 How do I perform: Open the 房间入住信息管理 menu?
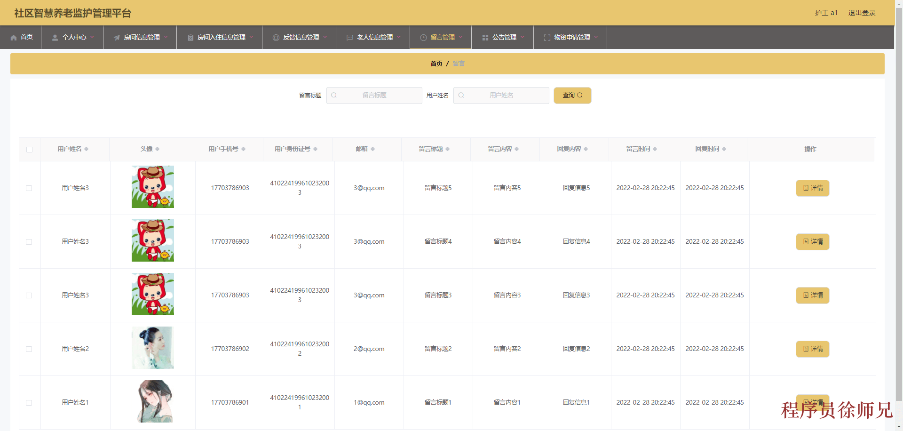pos(221,37)
